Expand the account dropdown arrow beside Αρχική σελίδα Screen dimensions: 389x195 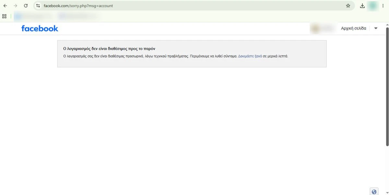point(376,28)
